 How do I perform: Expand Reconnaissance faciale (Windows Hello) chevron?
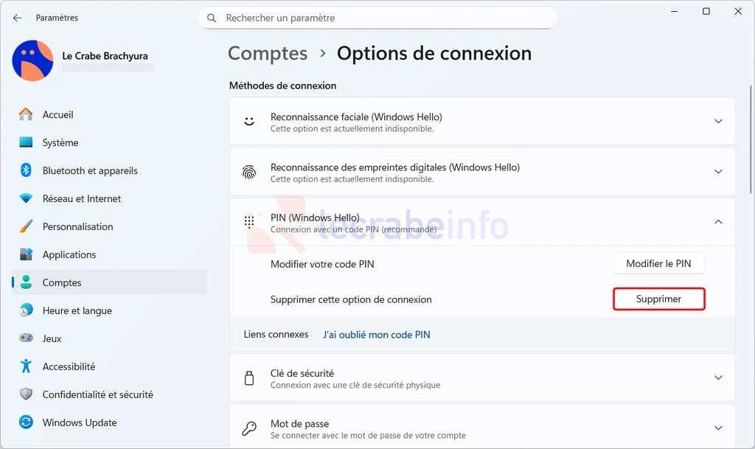(718, 121)
